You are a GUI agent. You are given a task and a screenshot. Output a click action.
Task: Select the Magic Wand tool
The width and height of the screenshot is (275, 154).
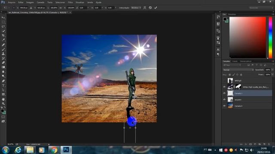click(x=3, y=31)
